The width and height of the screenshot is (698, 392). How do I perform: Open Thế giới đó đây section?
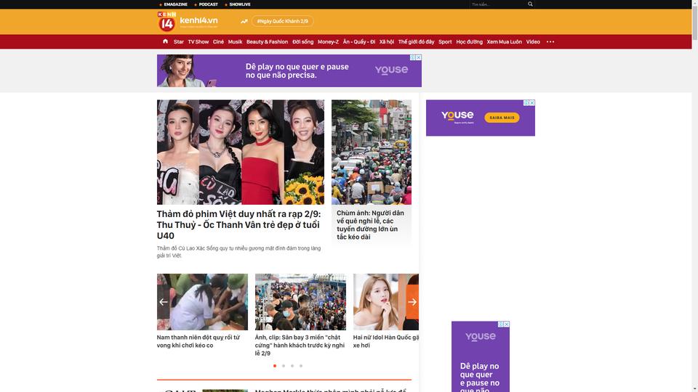pyautogui.click(x=416, y=42)
